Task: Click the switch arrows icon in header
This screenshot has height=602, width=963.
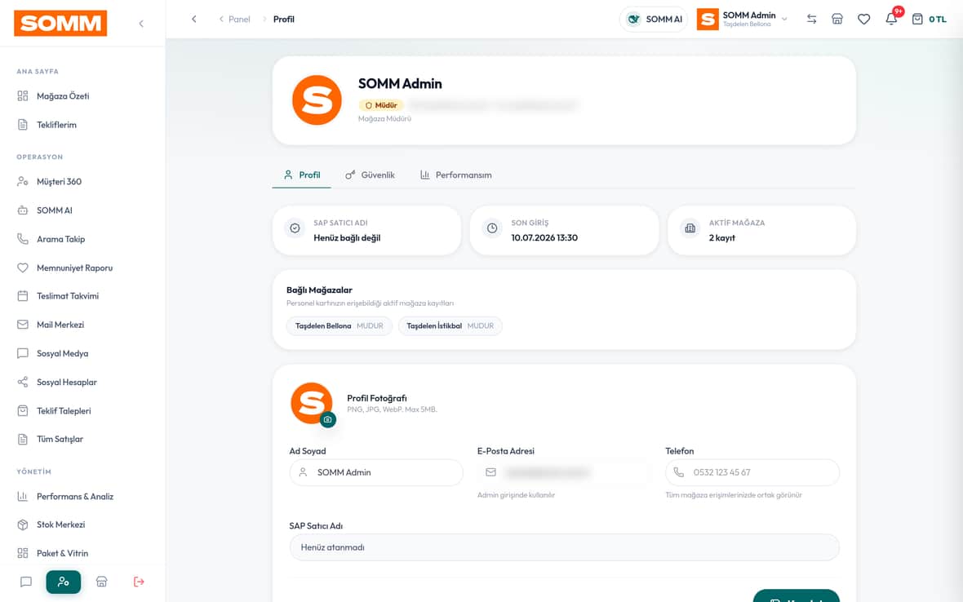Action: 811,19
